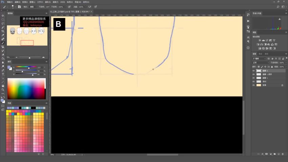Select the Hand tool
This screenshot has width=288, height=162.
[3, 85]
